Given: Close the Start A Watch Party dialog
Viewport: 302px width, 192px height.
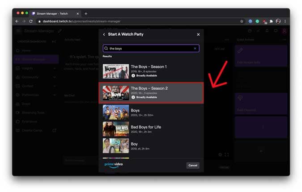Looking at the screenshot, I should coord(198,34).
